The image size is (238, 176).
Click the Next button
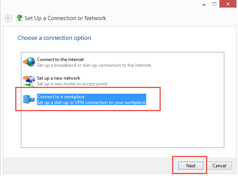pyautogui.click(x=191, y=165)
